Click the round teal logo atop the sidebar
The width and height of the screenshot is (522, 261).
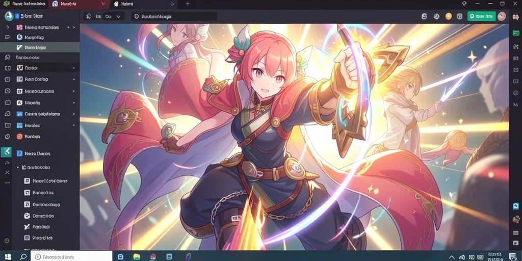[x=8, y=16]
